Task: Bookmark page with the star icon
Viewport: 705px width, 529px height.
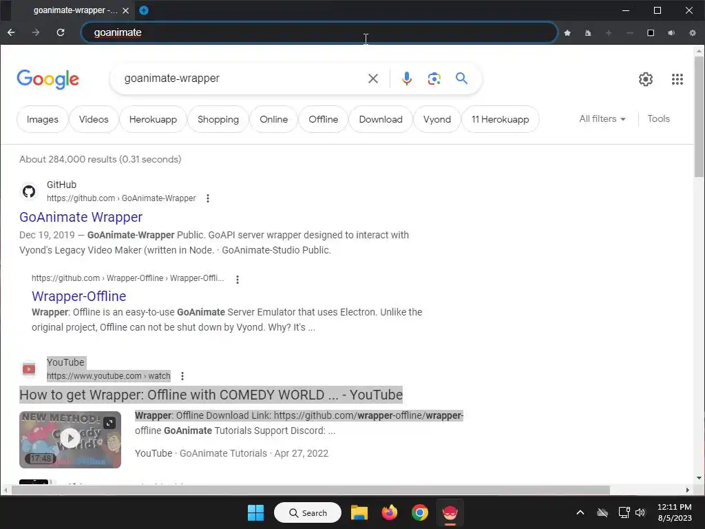Action: (567, 33)
